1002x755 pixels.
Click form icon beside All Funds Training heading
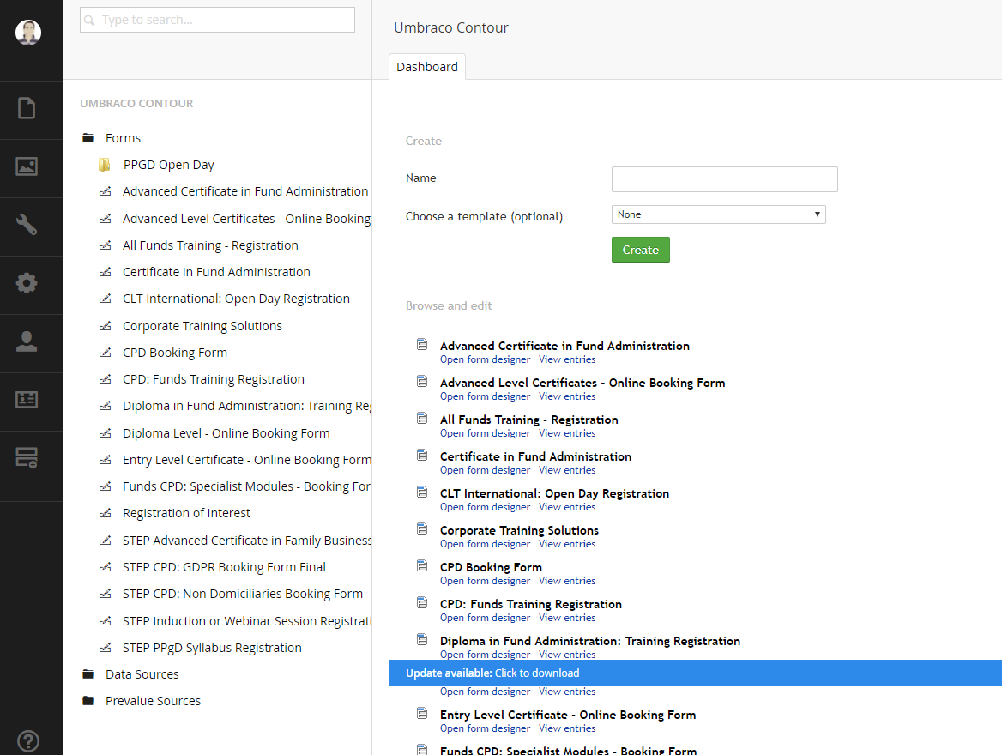point(422,418)
